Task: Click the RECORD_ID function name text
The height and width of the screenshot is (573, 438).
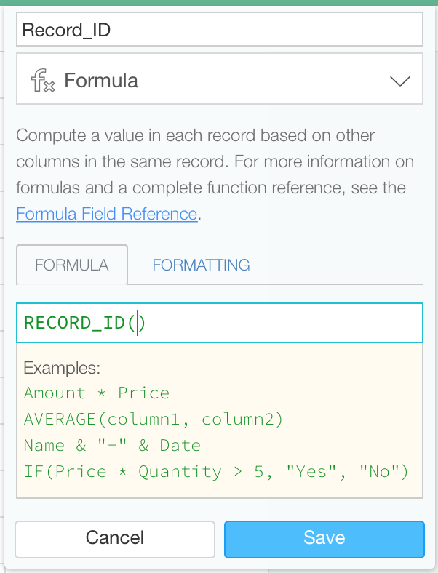Action: [x=75, y=323]
